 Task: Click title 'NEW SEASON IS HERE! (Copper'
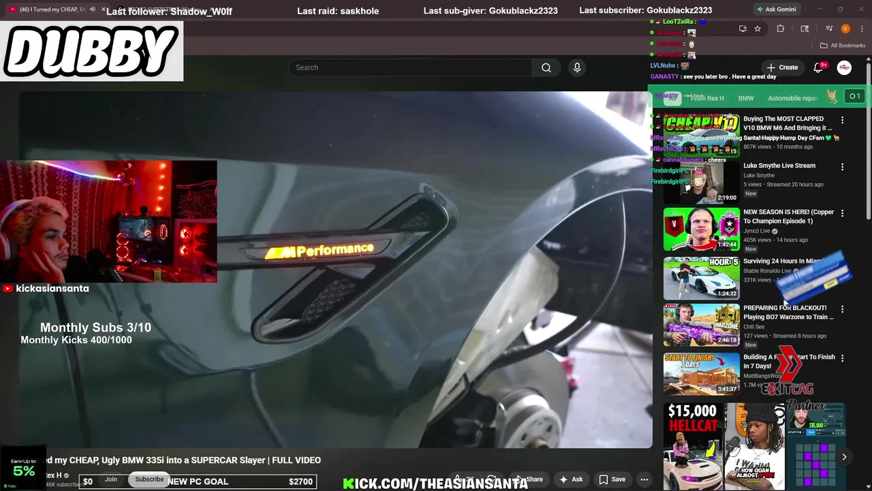tap(789, 212)
